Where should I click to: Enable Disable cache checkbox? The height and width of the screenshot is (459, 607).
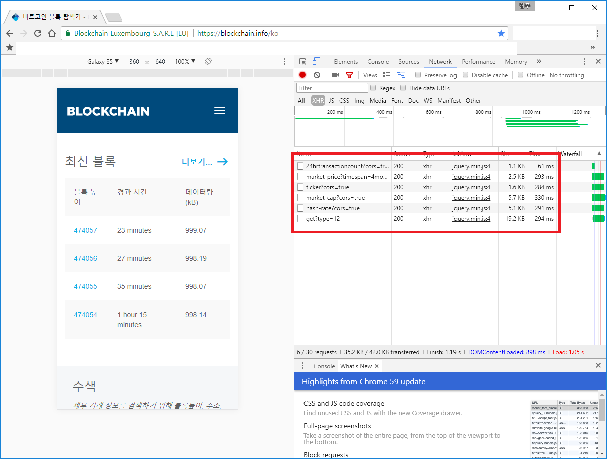(x=466, y=75)
